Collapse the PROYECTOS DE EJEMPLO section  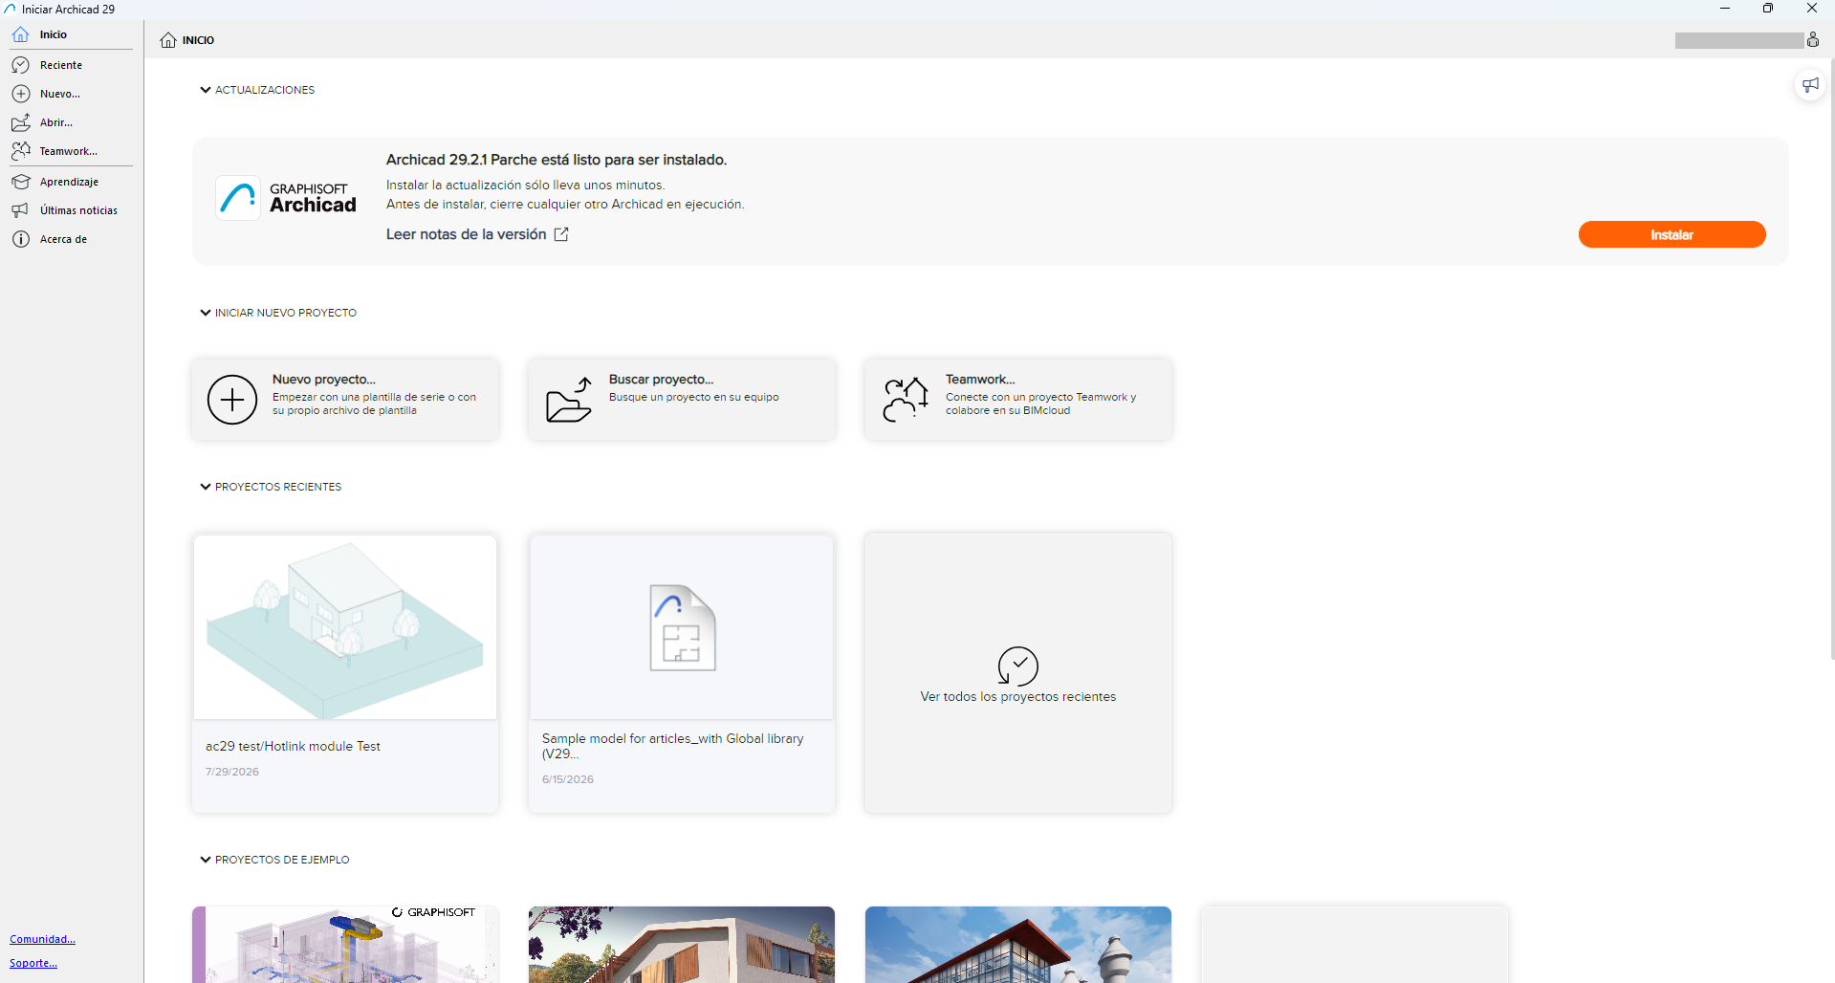coord(206,860)
